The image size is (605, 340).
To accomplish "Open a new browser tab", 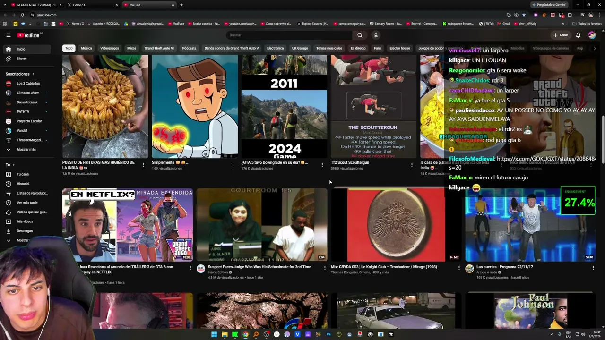I will 181,5.
